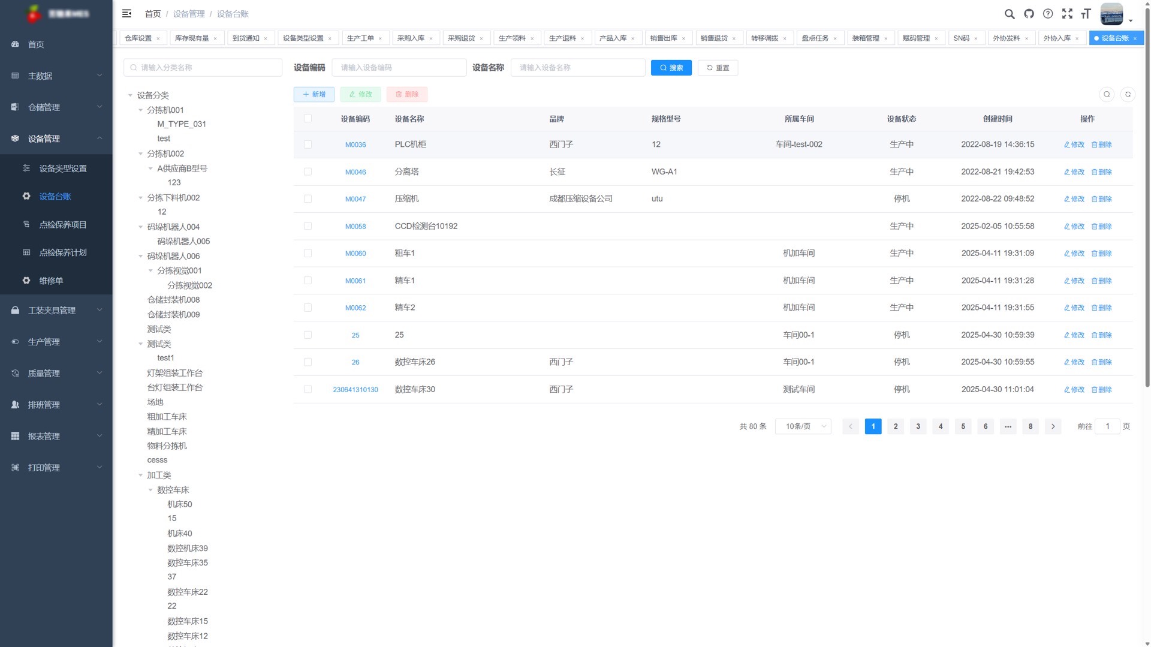Hide search bar using round magnifier icon

(1107, 94)
